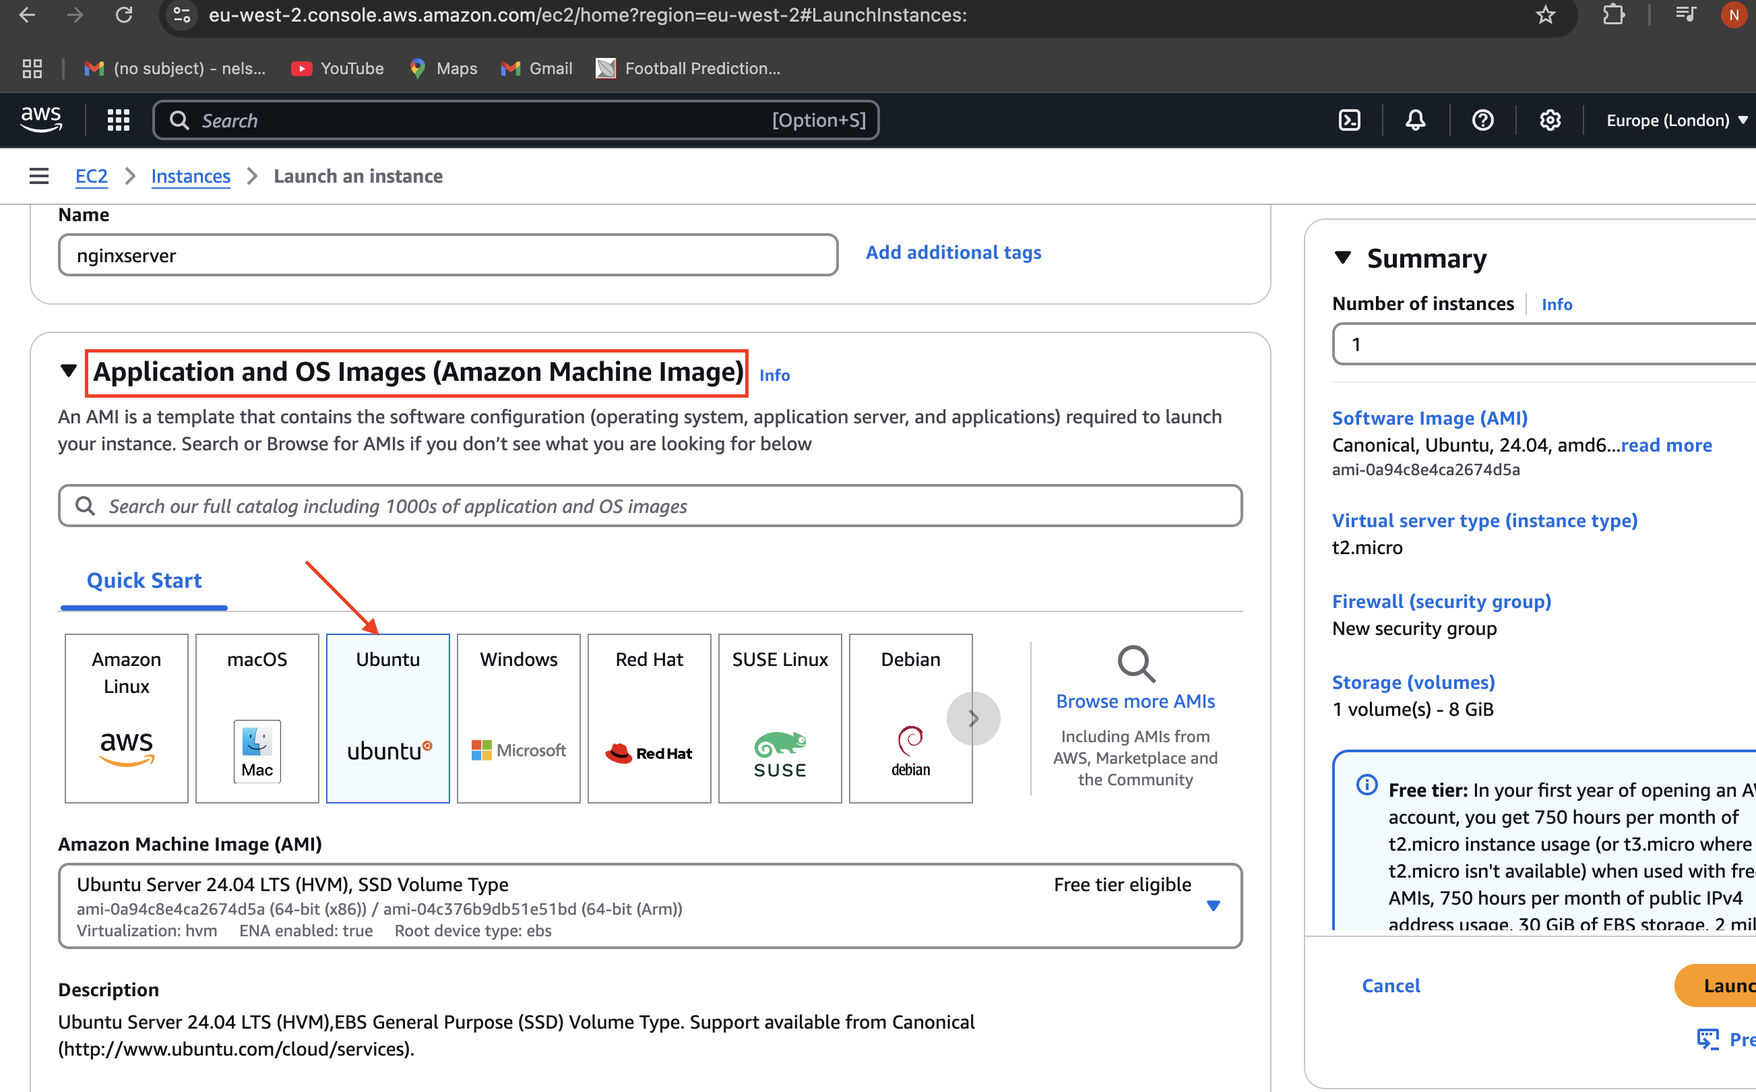Select the Windows AMI tile
The image size is (1756, 1092).
[518, 719]
